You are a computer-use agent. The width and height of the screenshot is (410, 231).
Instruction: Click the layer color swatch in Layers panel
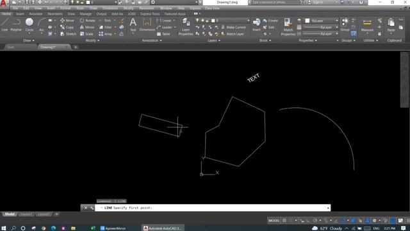[x=213, y=21]
